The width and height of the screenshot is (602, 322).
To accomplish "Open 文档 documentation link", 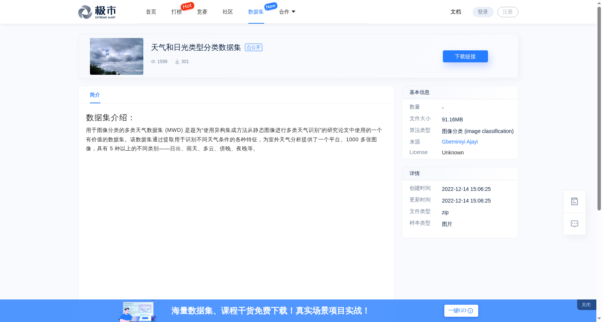I will point(456,12).
